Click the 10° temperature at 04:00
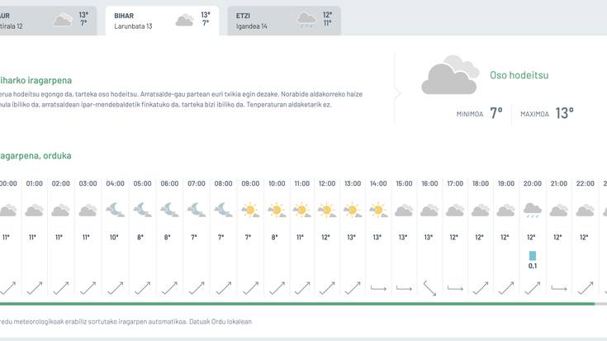 [114, 237]
